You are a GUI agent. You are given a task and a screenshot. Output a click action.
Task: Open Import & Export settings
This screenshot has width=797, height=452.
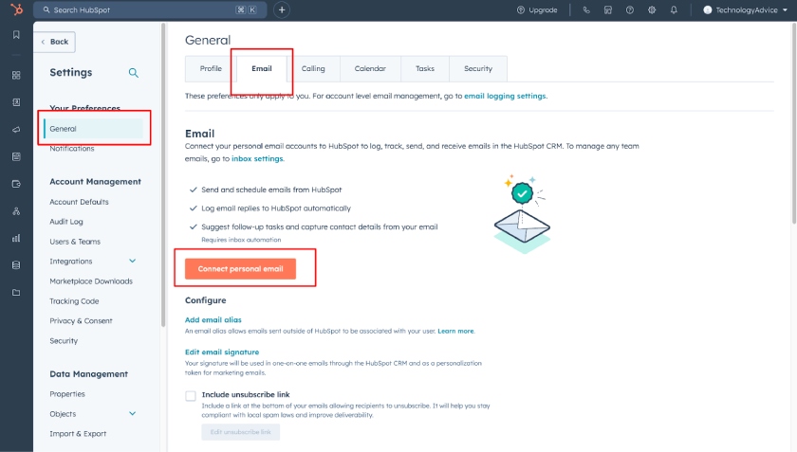click(x=78, y=433)
